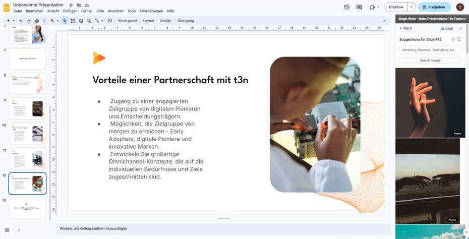Open the Bearbeiten menu

[34, 11]
